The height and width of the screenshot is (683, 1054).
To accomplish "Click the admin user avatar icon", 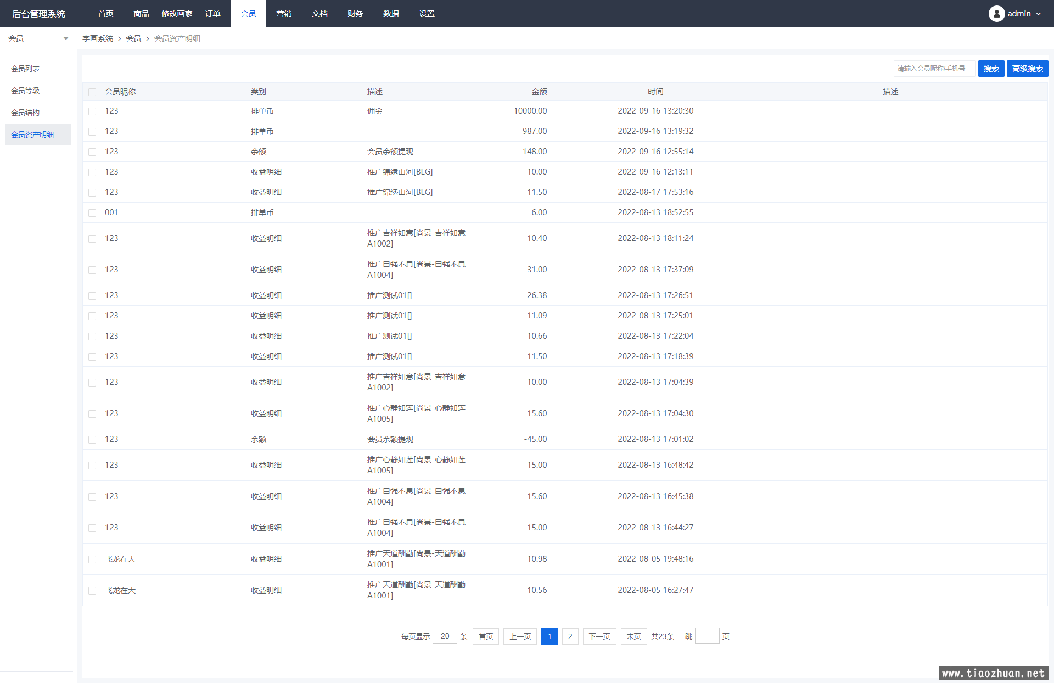I will pyautogui.click(x=996, y=14).
